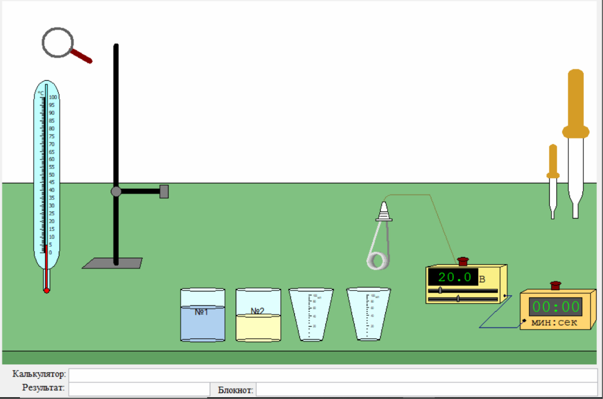This screenshot has width=603, height=399.
Task: Focus the Калькулятор input field
Action: 333,375
